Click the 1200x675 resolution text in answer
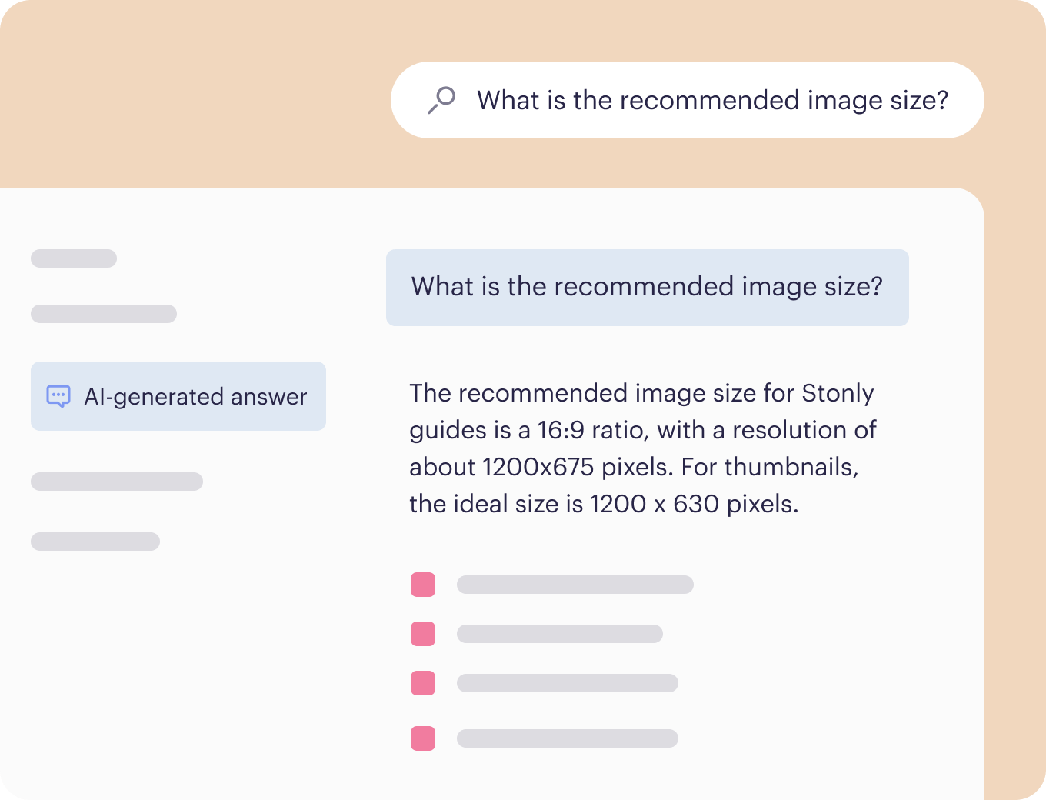Viewport: 1046px width, 800px height. pos(538,467)
